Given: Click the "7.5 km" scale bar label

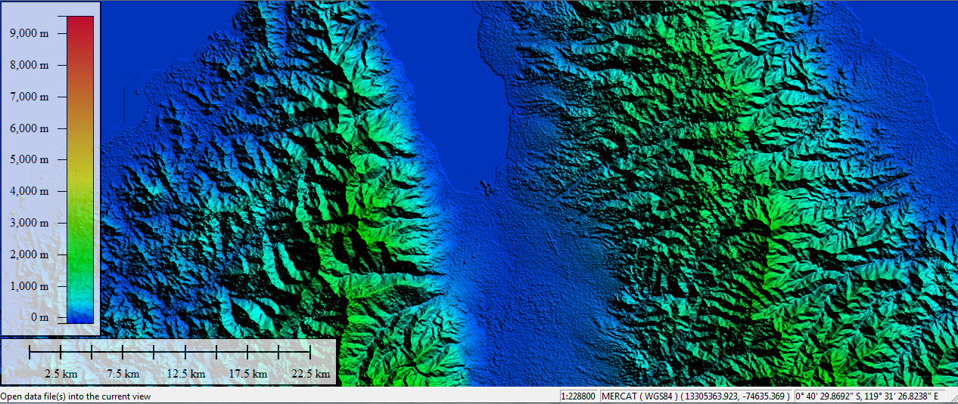Looking at the screenshot, I should [123, 374].
